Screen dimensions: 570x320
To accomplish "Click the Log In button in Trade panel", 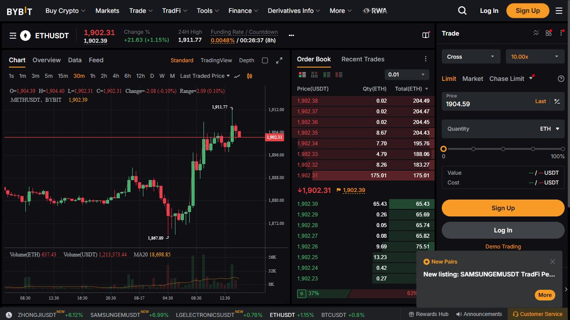I will coord(503,230).
